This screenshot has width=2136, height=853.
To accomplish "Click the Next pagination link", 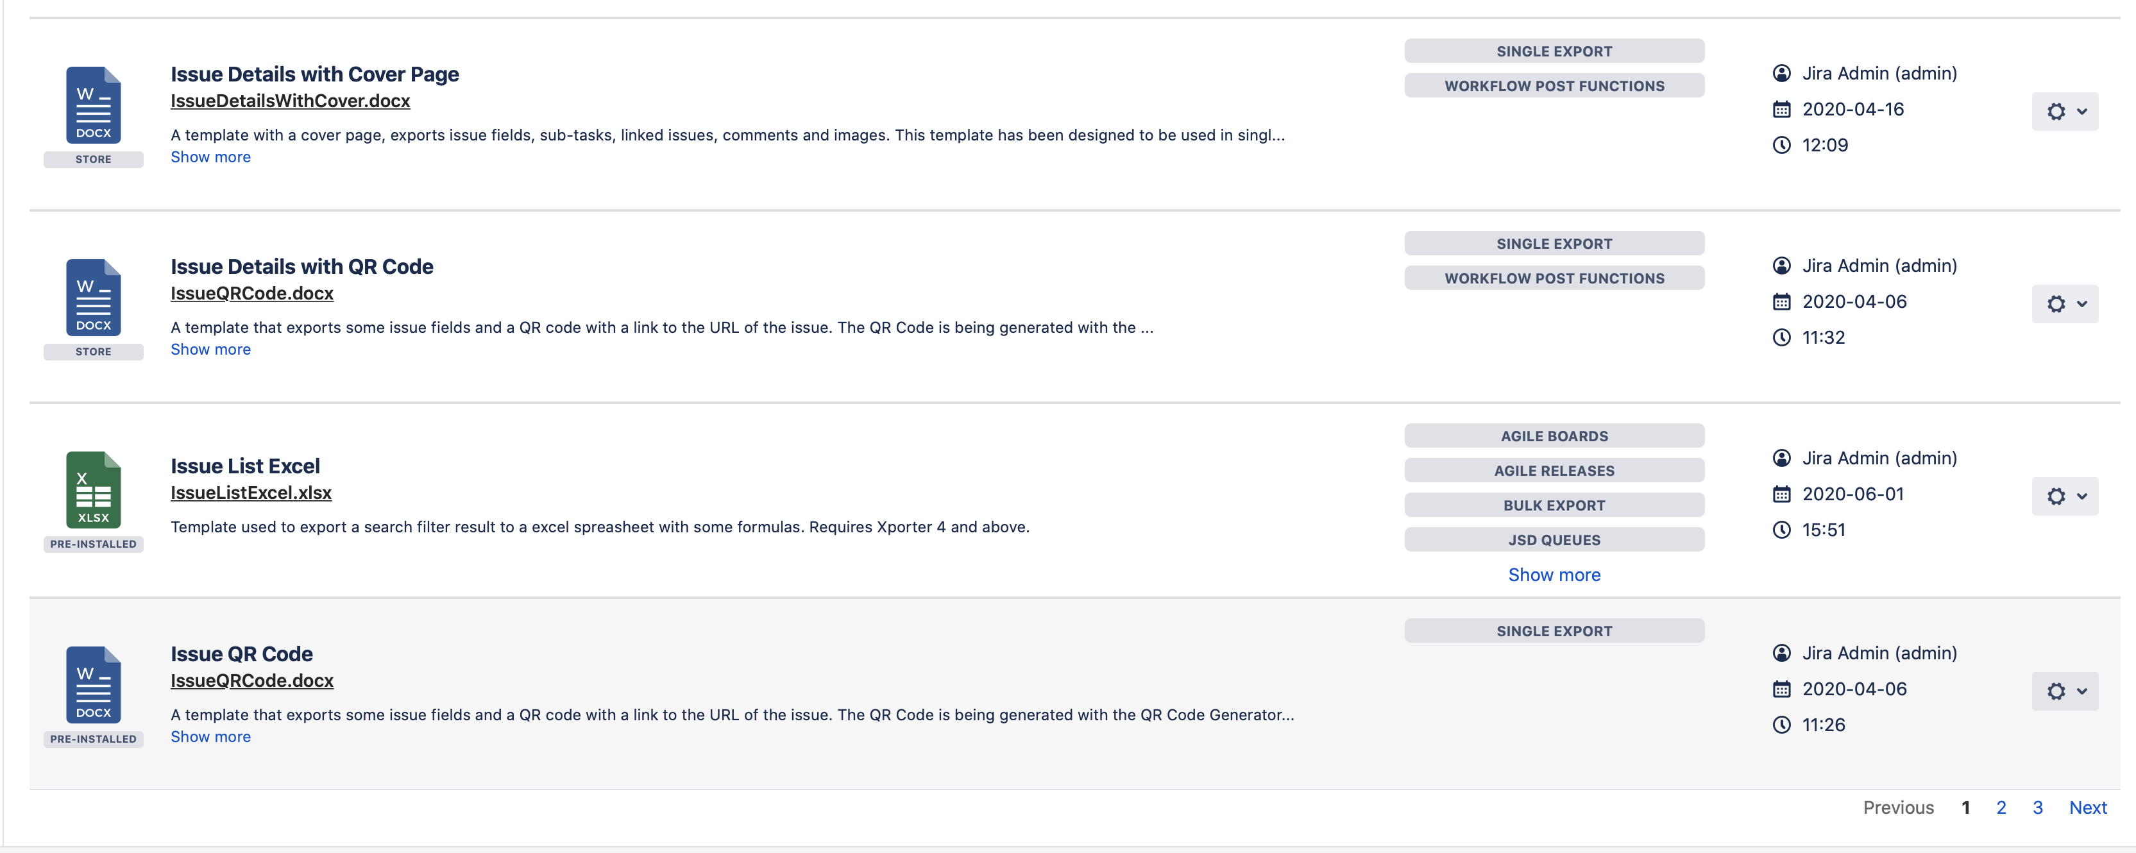I will tap(2087, 808).
